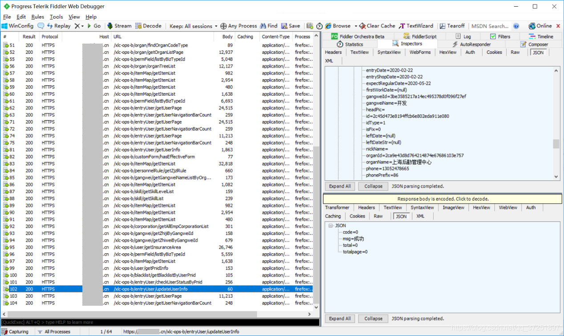Viewport: 564px width, 336px height.
Task: Open WinConfig from the toolbar
Action: (x=18, y=26)
